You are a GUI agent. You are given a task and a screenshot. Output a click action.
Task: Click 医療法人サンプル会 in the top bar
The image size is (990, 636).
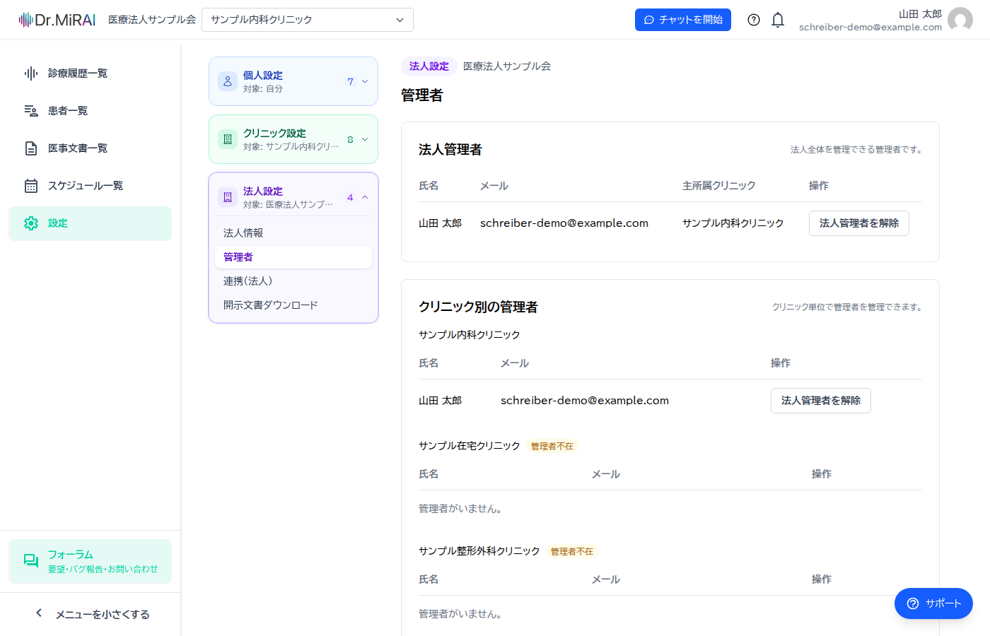point(152,20)
